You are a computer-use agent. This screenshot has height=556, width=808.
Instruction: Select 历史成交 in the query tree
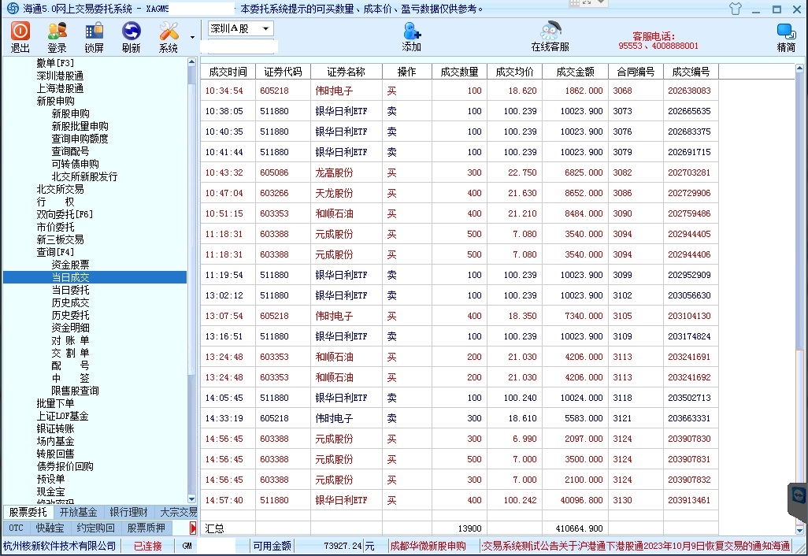coord(70,302)
